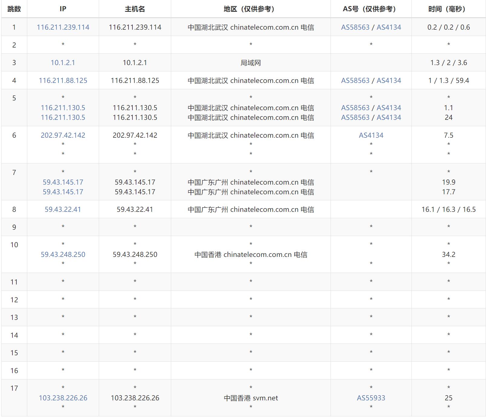Open IP link 116.211.239.114 in hop 1
This screenshot has width=486, height=417.
point(63,27)
